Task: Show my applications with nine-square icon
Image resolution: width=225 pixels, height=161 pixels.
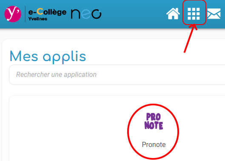Action: (194, 14)
